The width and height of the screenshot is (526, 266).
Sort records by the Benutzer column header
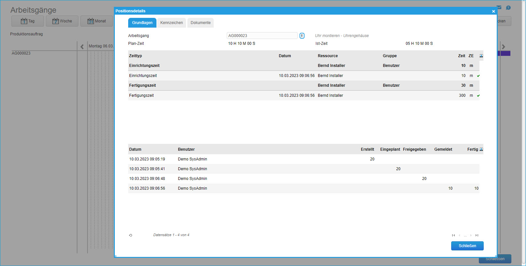coord(186,149)
